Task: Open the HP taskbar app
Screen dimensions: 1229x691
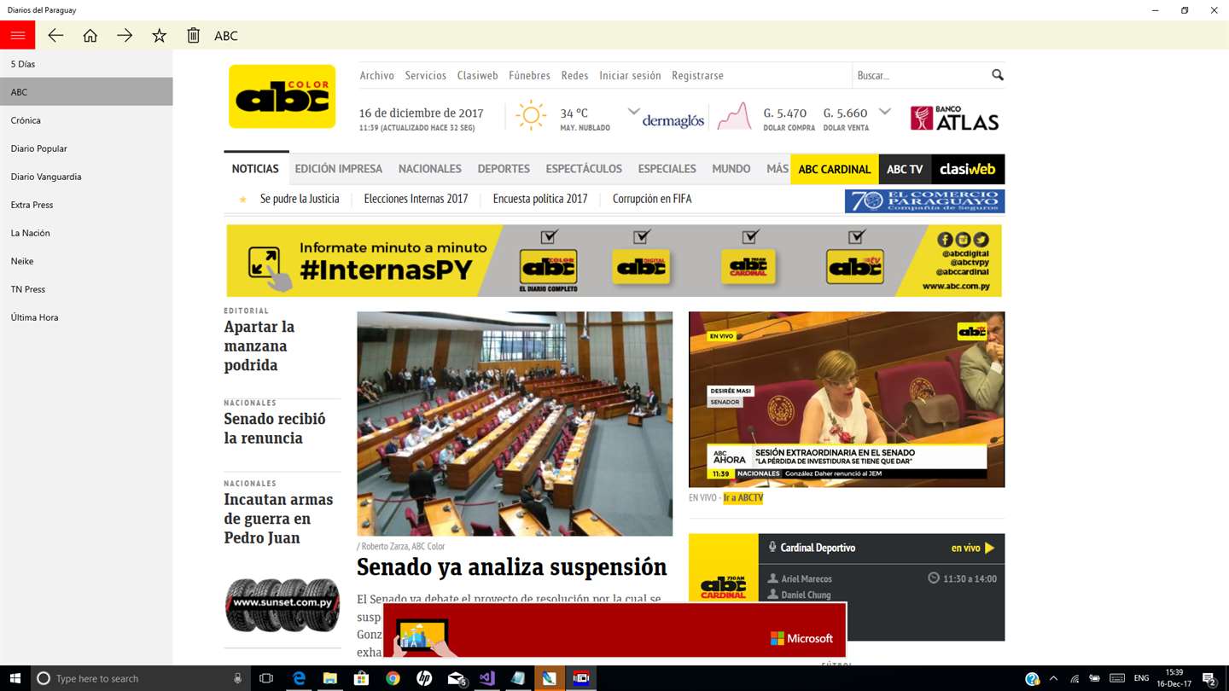Action: (424, 678)
